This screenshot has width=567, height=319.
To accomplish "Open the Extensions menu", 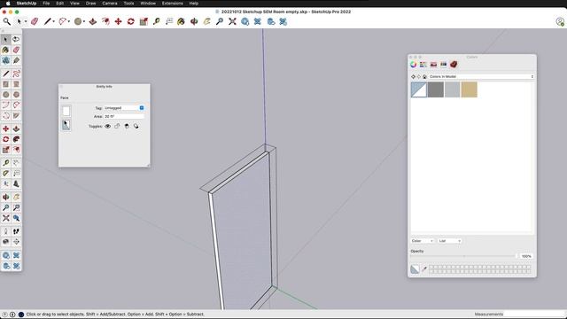I will pos(173,4).
